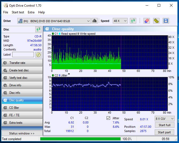This screenshot has width=179, height=143.
Task: Eject the drive tray with the eject button
Action: [95, 21]
